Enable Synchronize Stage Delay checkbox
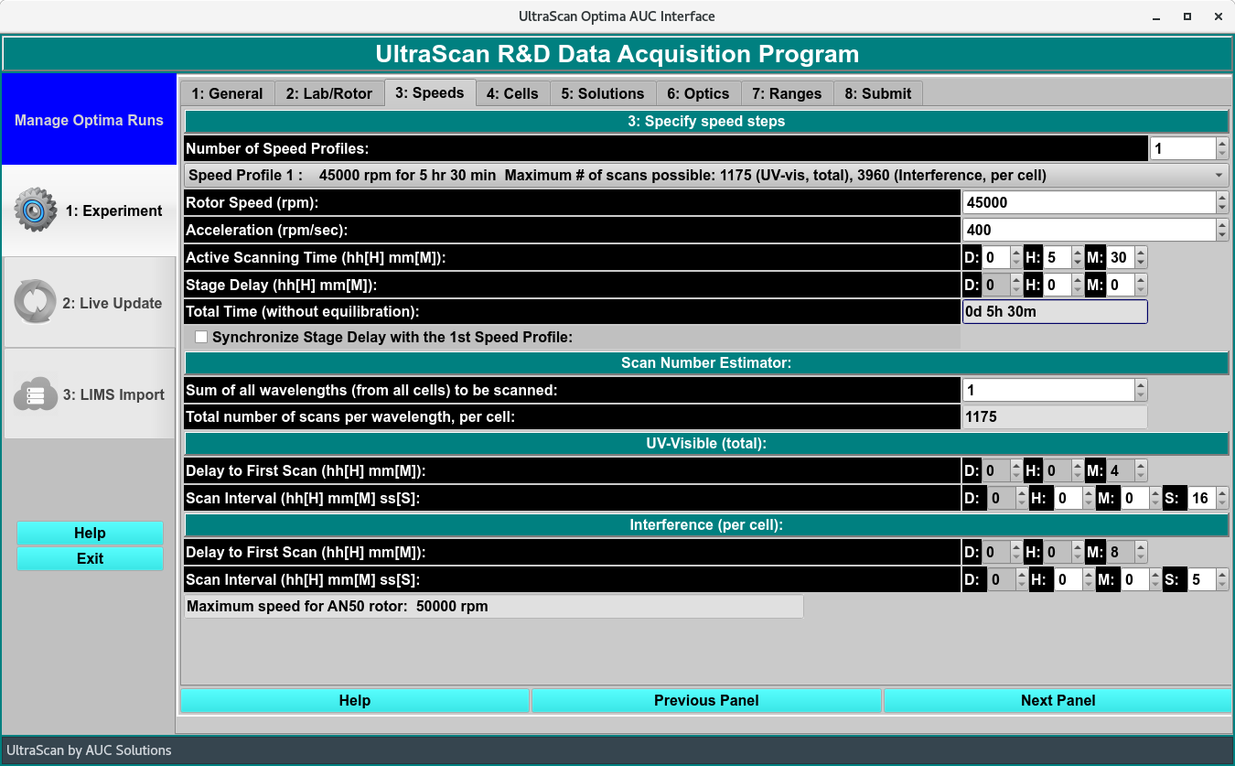The width and height of the screenshot is (1235, 766). tap(201, 338)
